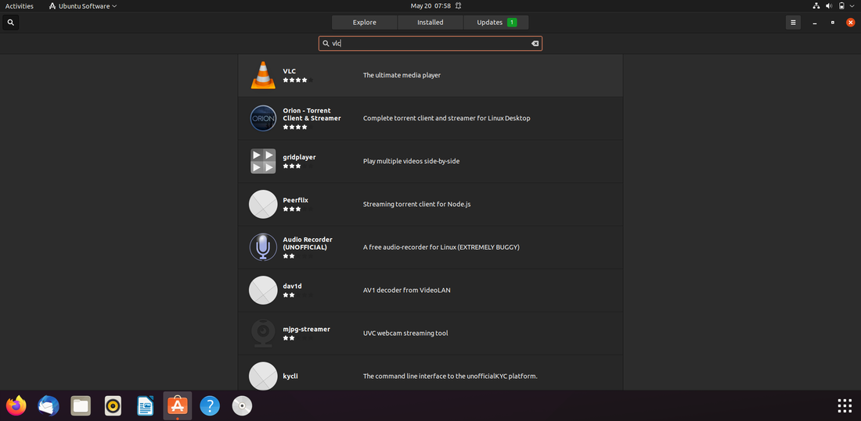Click the Peerflix placeholder icon
861x421 pixels.
(x=263, y=204)
